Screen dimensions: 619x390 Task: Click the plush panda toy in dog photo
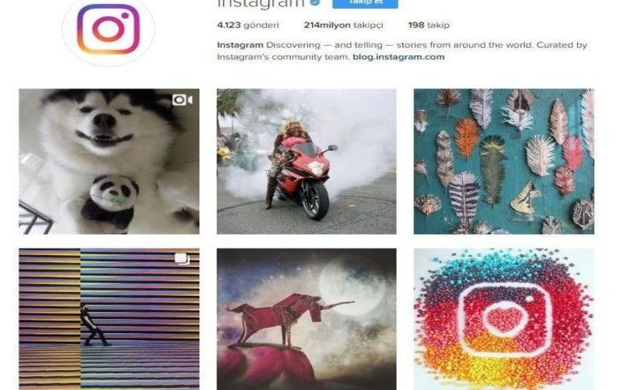(x=110, y=202)
